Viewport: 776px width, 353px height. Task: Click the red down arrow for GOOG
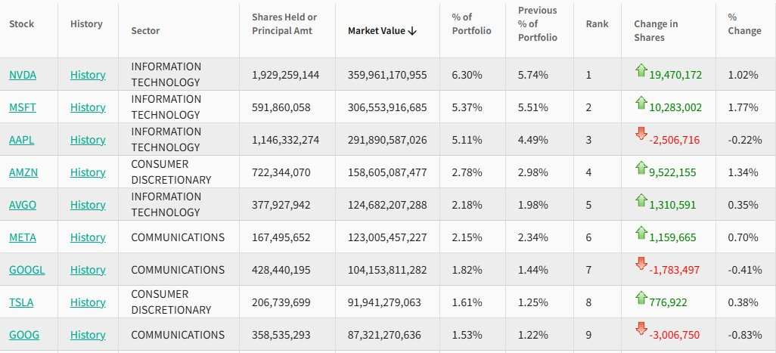pos(641,330)
